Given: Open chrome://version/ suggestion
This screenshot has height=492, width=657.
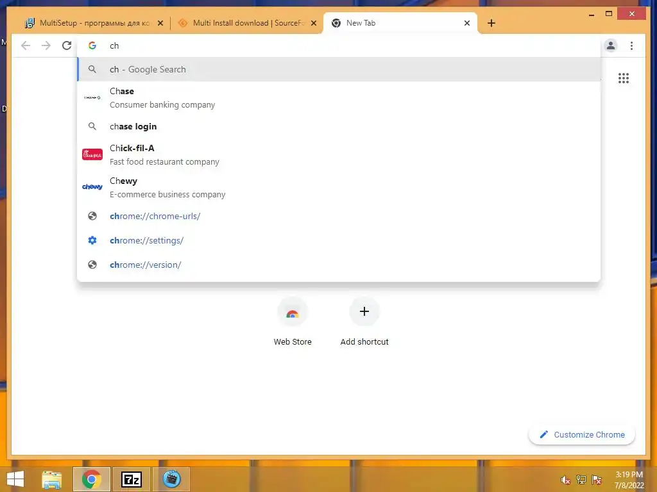Looking at the screenshot, I should [x=339, y=265].
